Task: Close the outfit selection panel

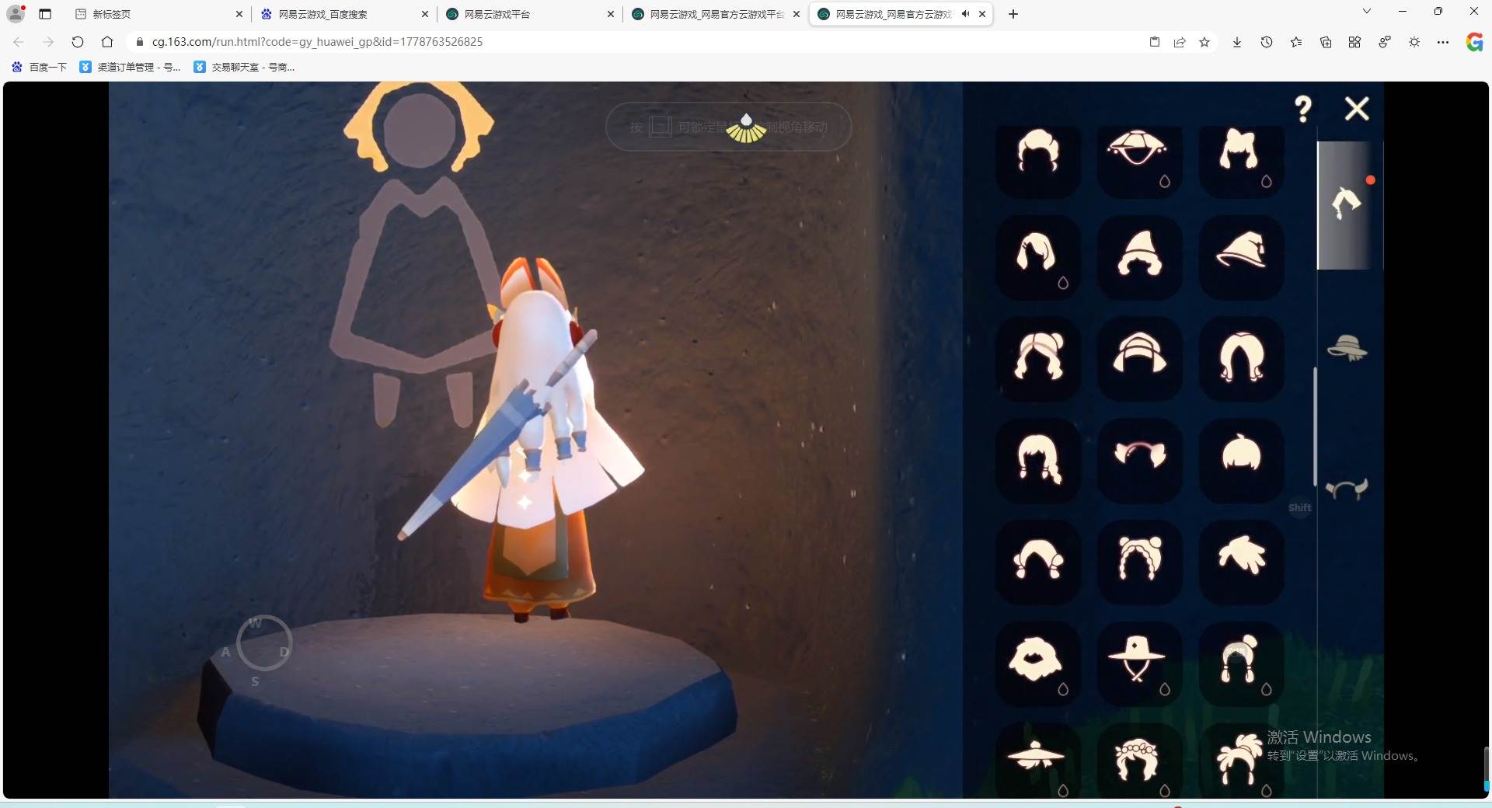Action: (x=1357, y=109)
